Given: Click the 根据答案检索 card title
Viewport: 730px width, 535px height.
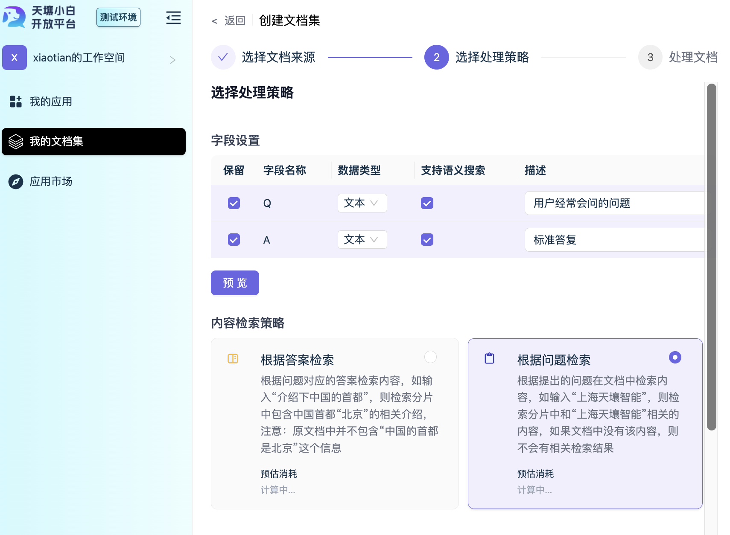Looking at the screenshot, I should [297, 360].
